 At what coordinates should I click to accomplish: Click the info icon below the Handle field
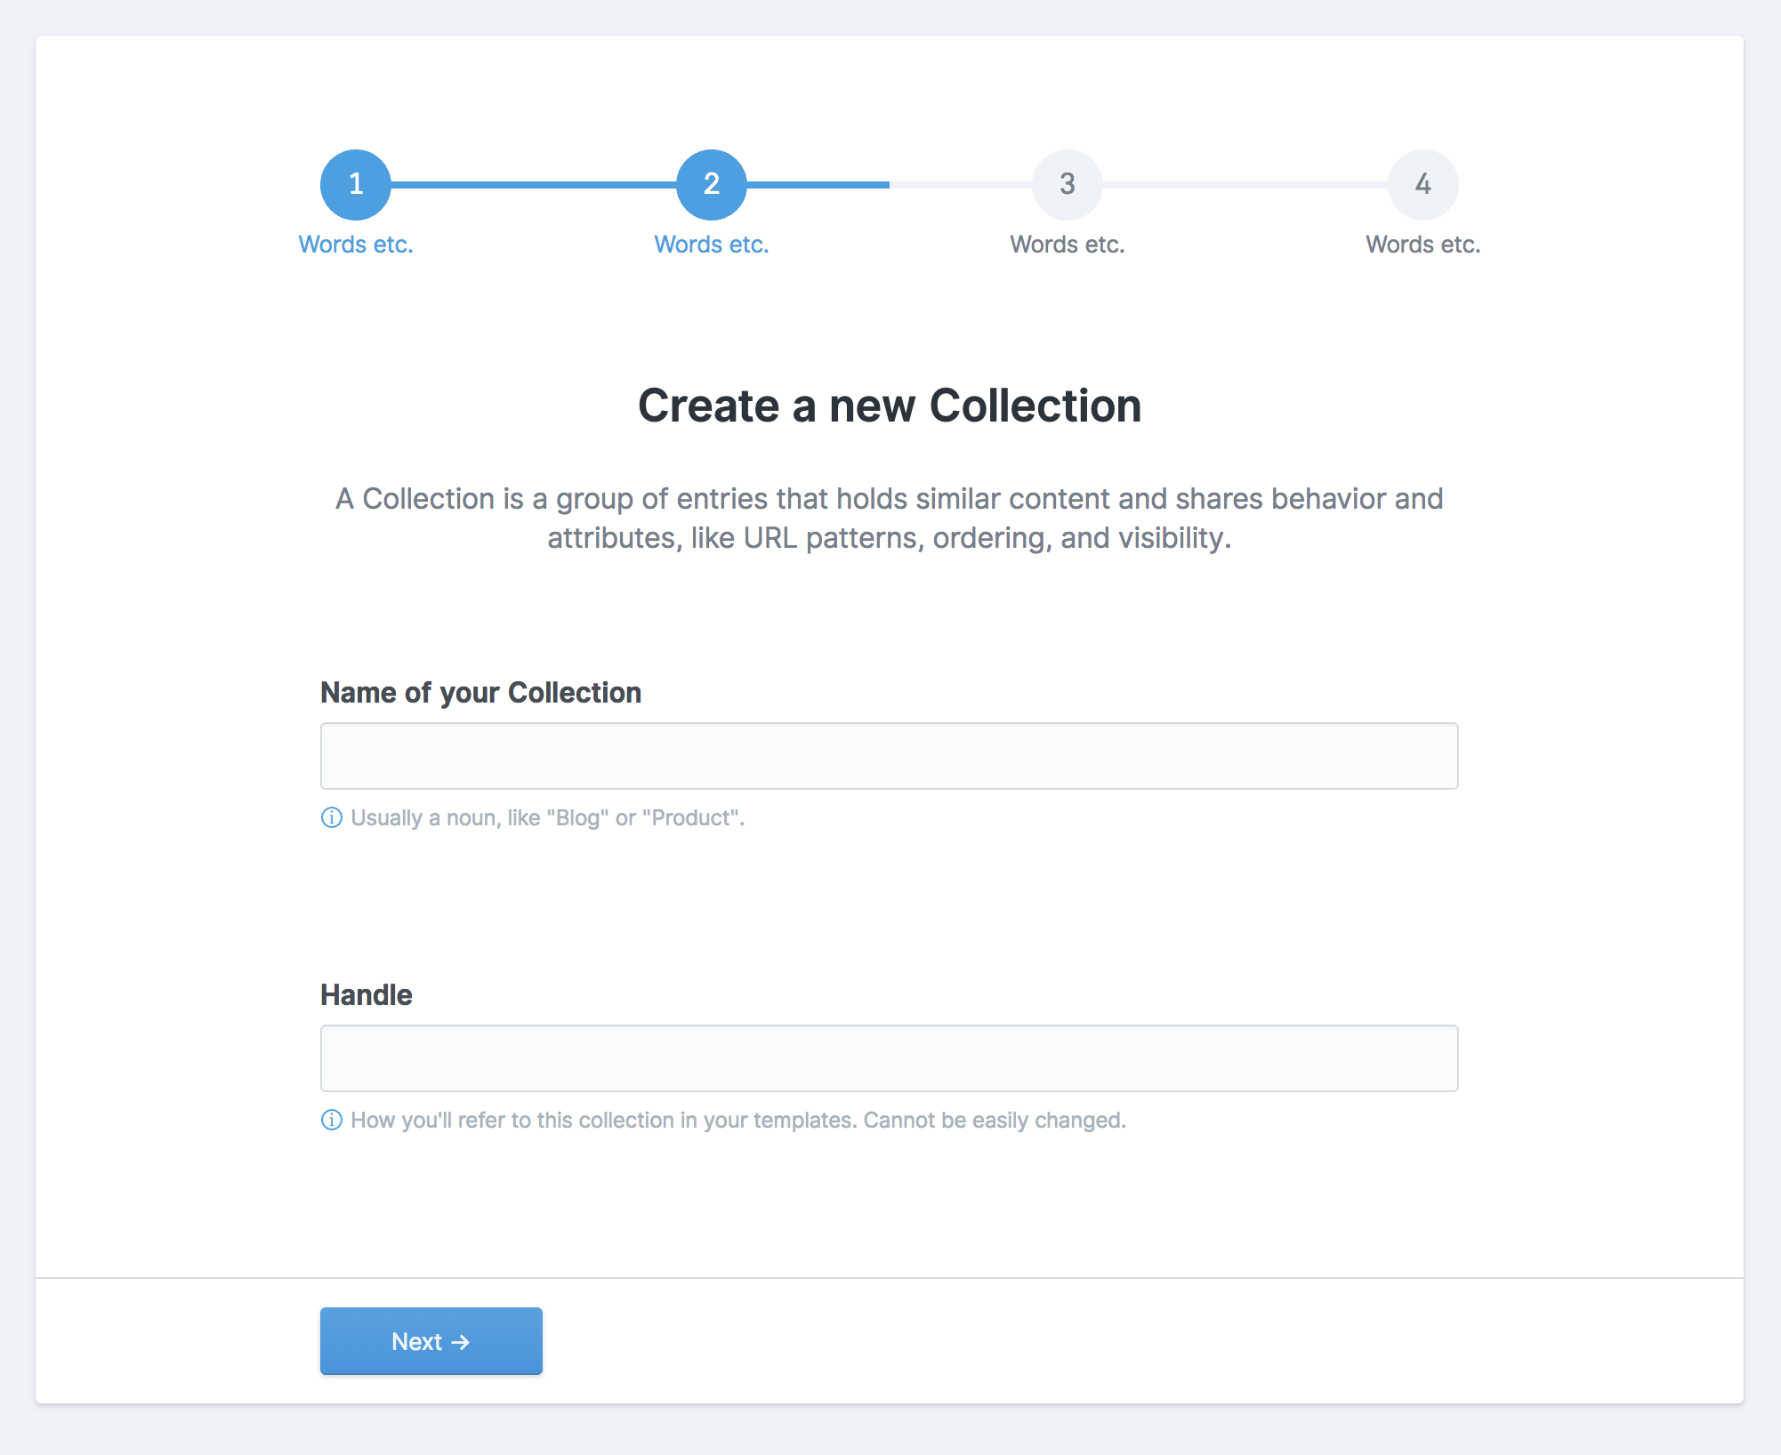tap(330, 1120)
